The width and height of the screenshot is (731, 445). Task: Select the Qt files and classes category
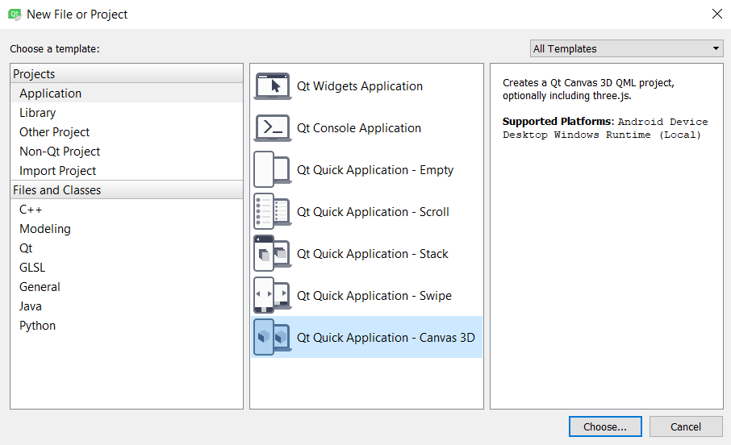coord(127,248)
